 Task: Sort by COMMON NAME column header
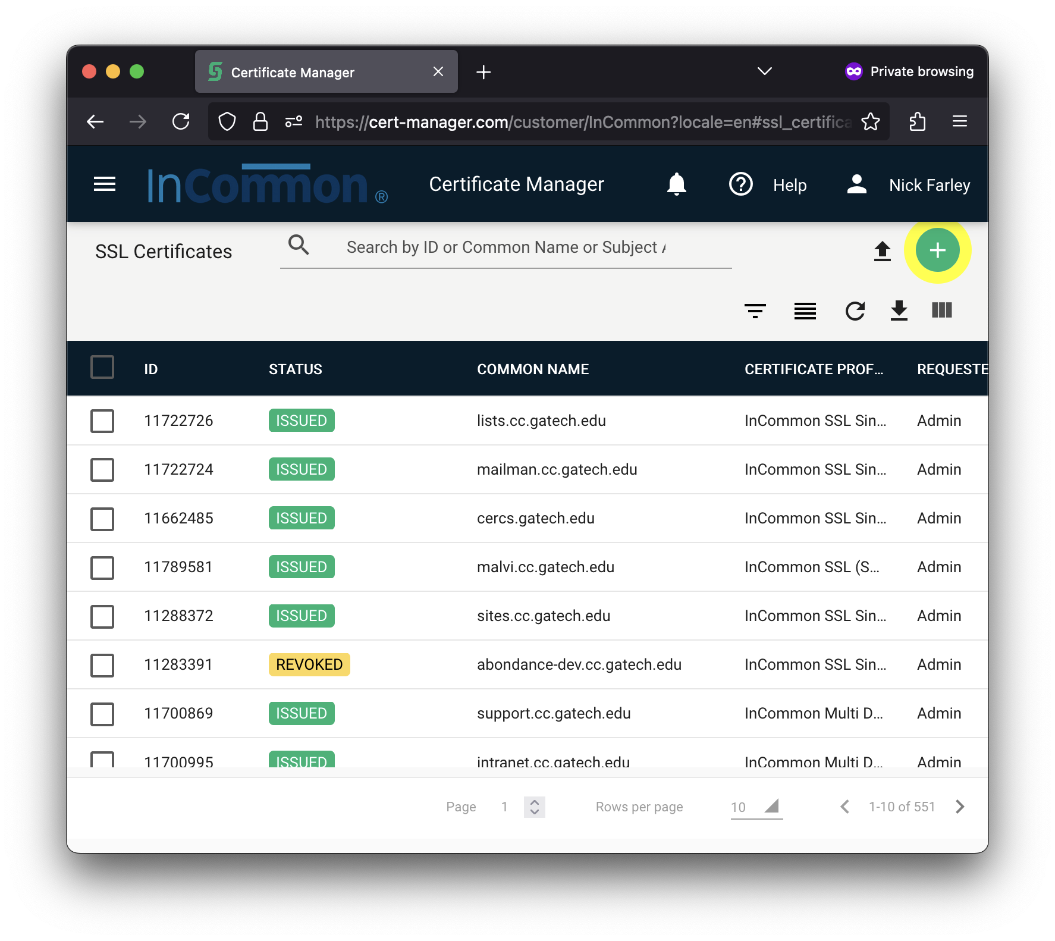(533, 369)
